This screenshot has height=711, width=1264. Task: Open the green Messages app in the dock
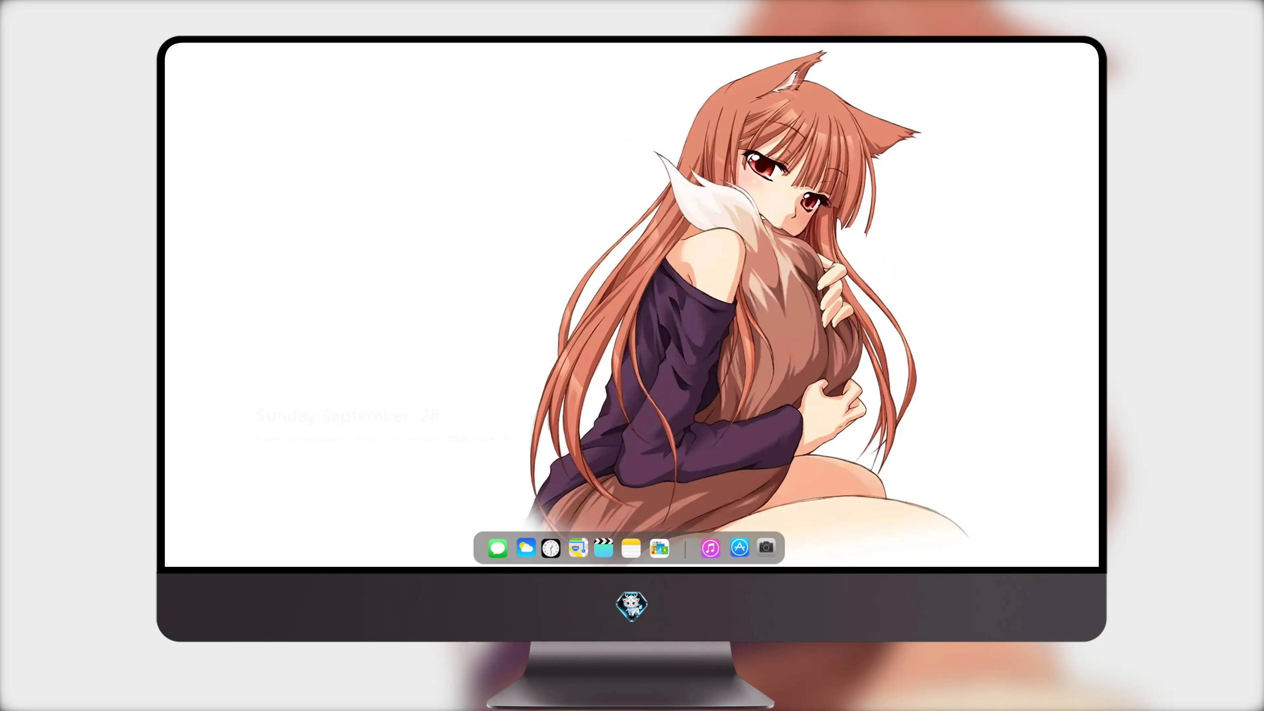tap(498, 548)
